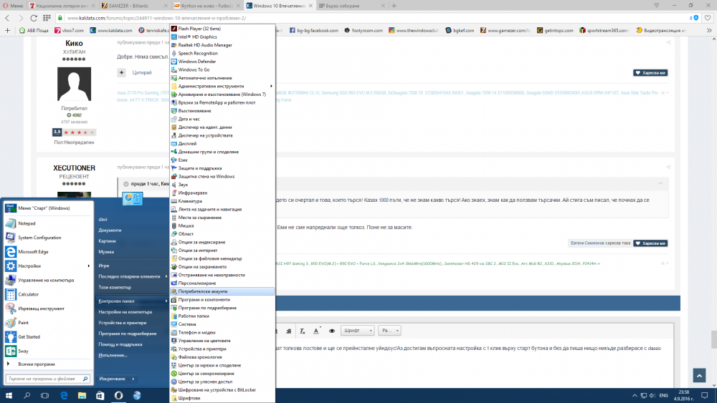
Task: Click ENG language indicator in tray
Action: [x=664, y=396]
